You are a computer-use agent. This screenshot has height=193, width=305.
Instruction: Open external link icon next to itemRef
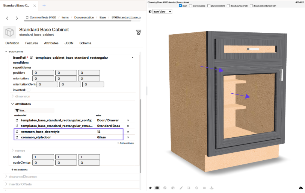tap(31, 58)
